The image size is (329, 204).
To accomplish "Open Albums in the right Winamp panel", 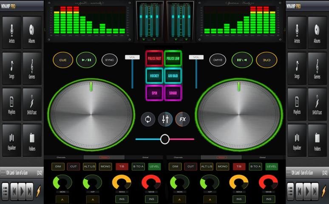I will pyautogui.click(x=317, y=33).
